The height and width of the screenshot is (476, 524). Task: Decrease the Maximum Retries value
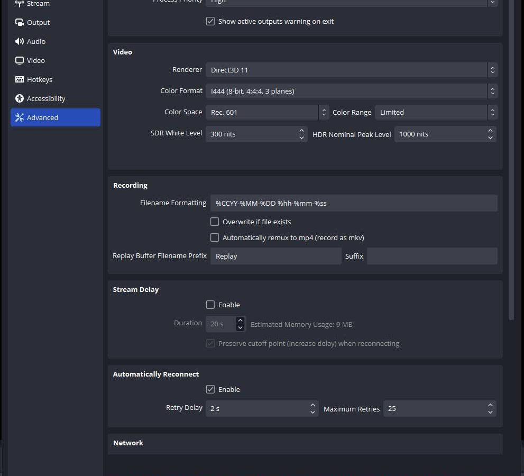[490, 412]
